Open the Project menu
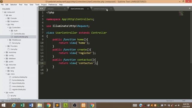The width and height of the screenshot is (192, 108). 44,5
